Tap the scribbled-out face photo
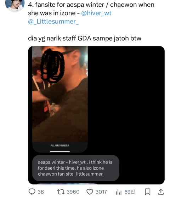 [60, 94]
